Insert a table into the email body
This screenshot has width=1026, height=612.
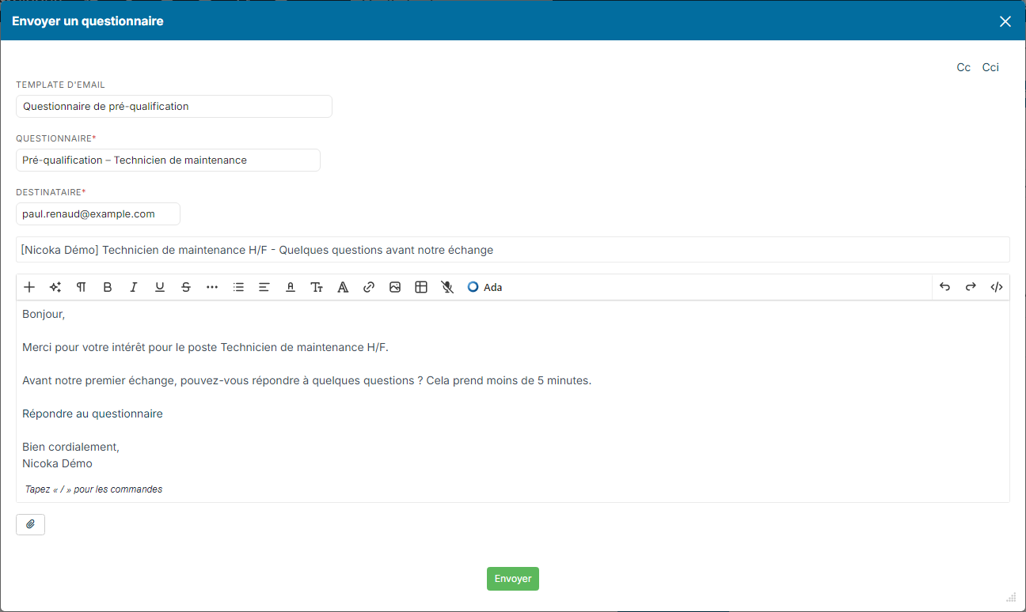click(x=421, y=287)
